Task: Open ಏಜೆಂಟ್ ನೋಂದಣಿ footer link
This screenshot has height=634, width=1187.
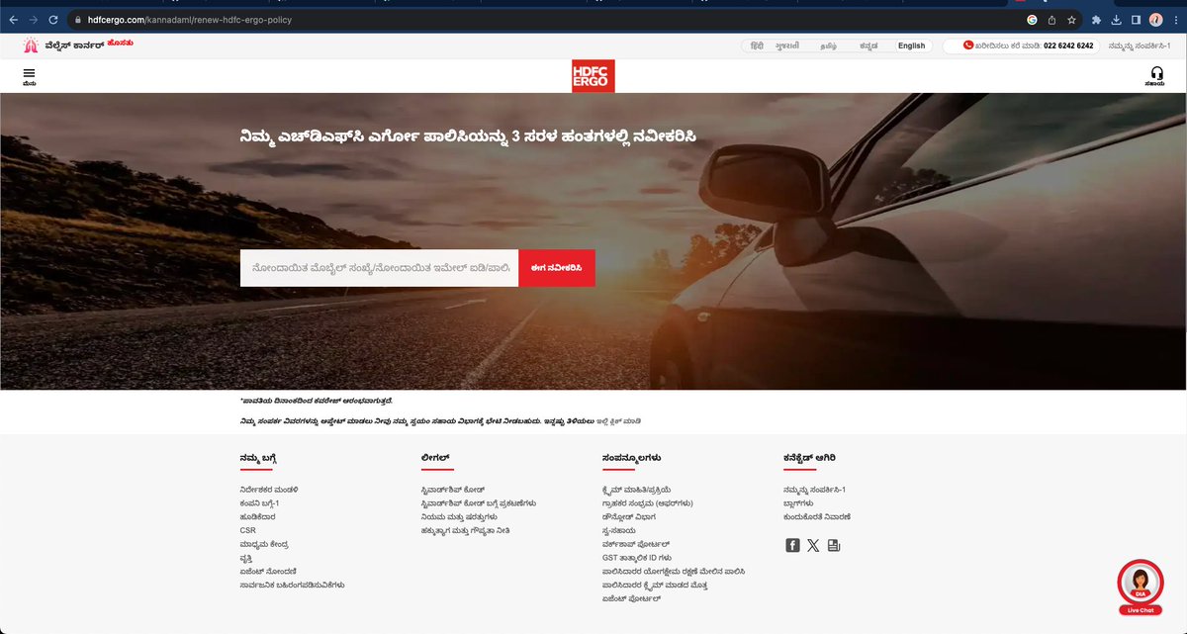Action: (x=268, y=571)
